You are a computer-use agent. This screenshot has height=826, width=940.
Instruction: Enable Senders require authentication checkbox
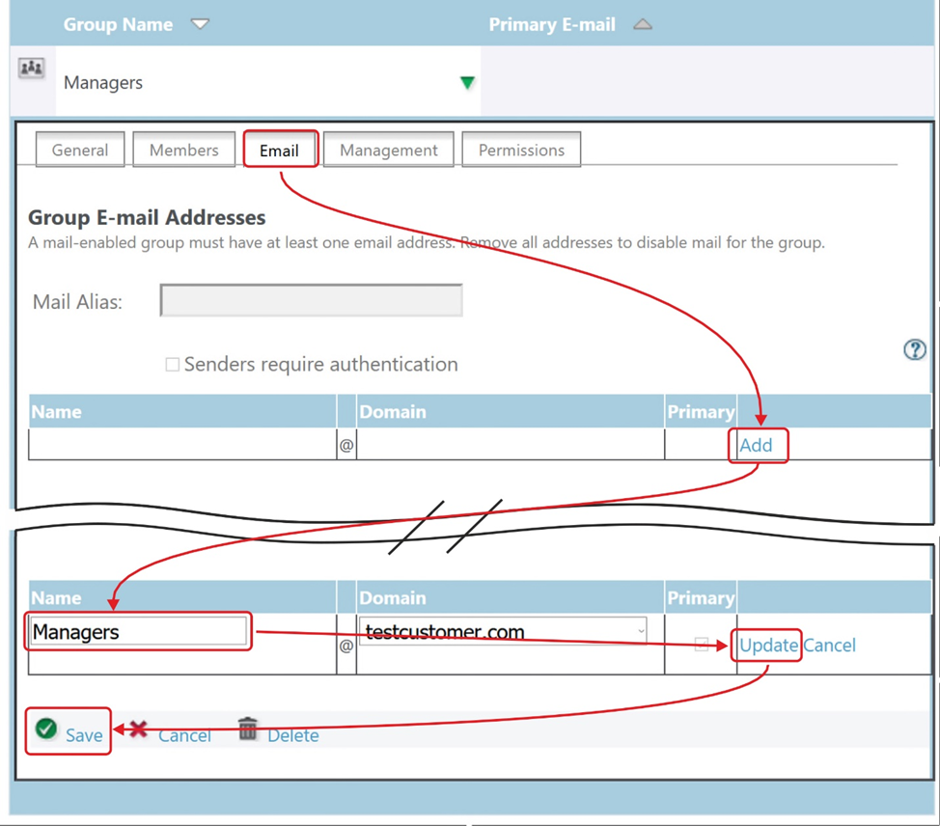point(173,365)
